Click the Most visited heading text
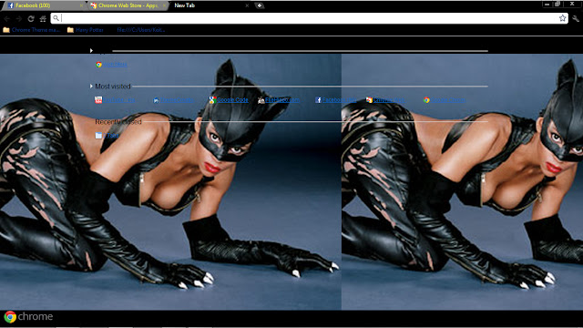The image size is (583, 328). coord(113,87)
